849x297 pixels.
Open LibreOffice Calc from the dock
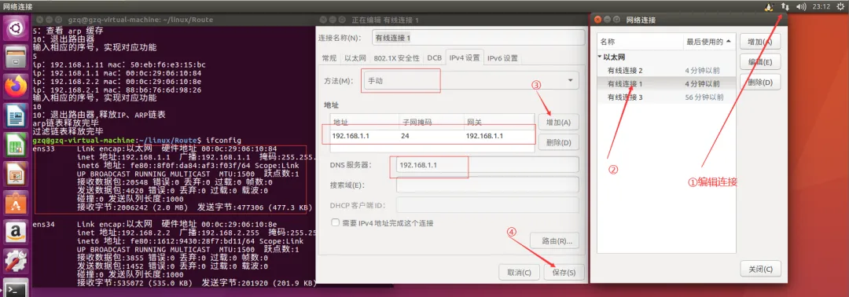(15, 145)
